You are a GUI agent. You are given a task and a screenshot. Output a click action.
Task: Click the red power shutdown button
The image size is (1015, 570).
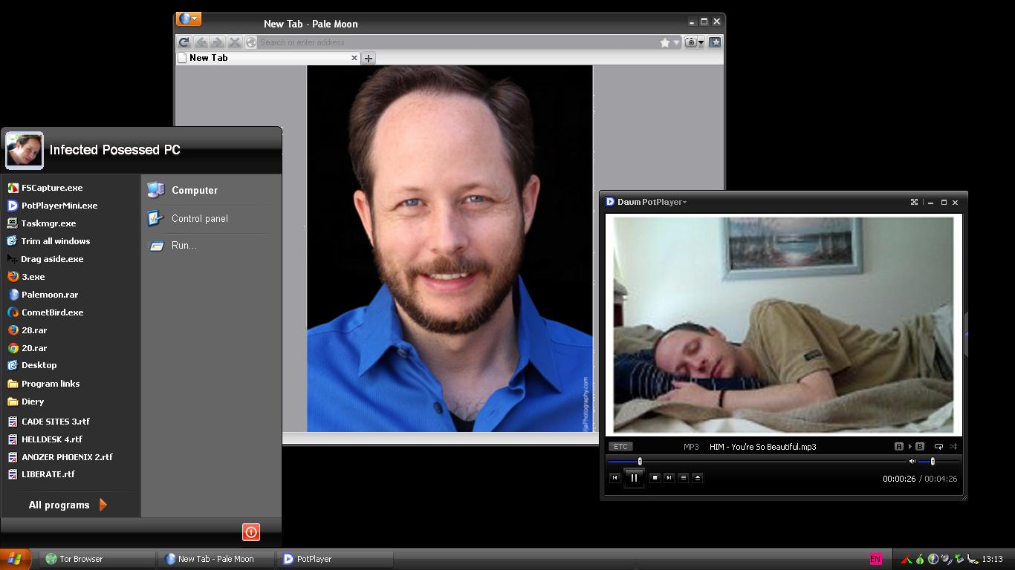click(251, 532)
